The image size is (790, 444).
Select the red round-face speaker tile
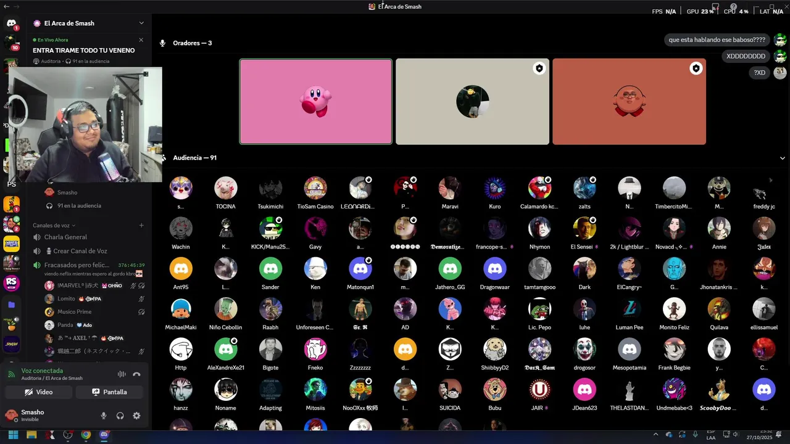629,102
